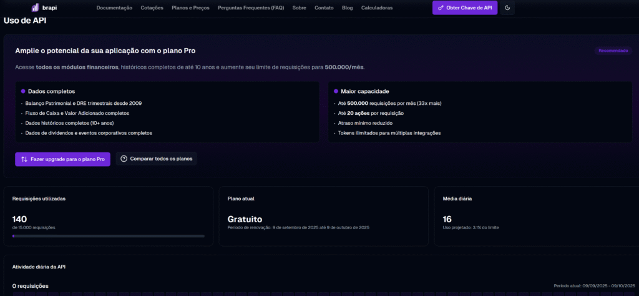This screenshot has width=639, height=296.
Task: Click Comparar todos os planos button
Action: [157, 159]
